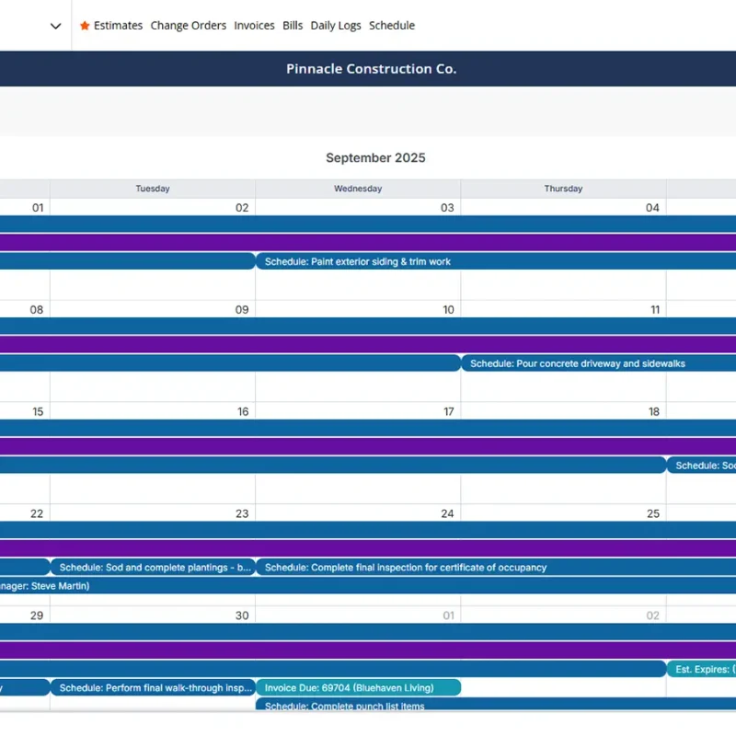
Task: Select date 30 on the calendar
Action: click(242, 615)
